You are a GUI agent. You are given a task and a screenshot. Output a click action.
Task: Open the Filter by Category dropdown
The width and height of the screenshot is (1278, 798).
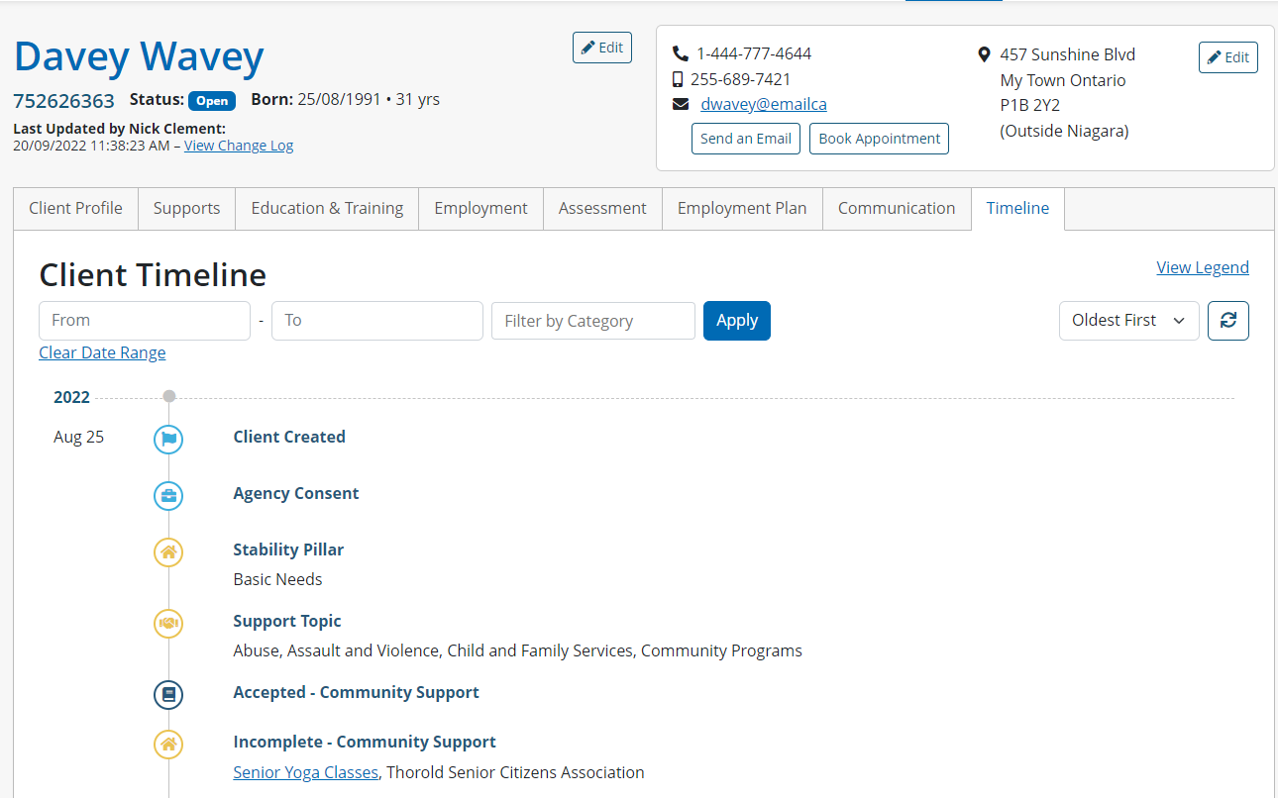(592, 321)
